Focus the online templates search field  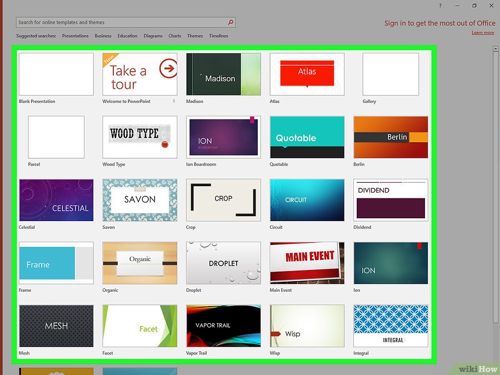coord(121,23)
